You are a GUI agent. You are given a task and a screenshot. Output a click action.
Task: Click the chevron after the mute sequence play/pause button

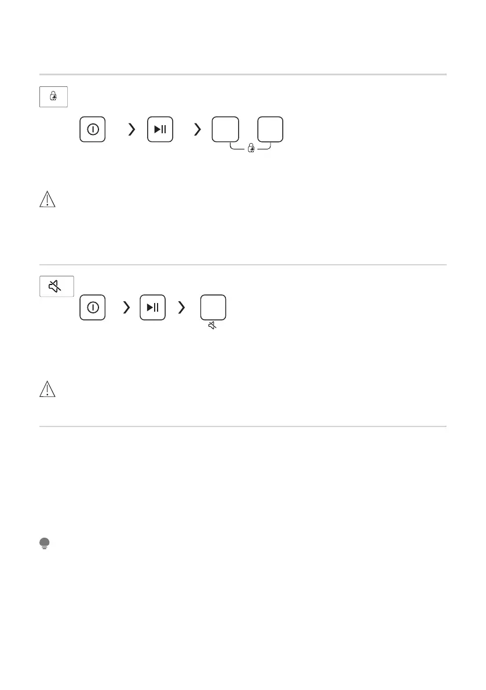181,307
